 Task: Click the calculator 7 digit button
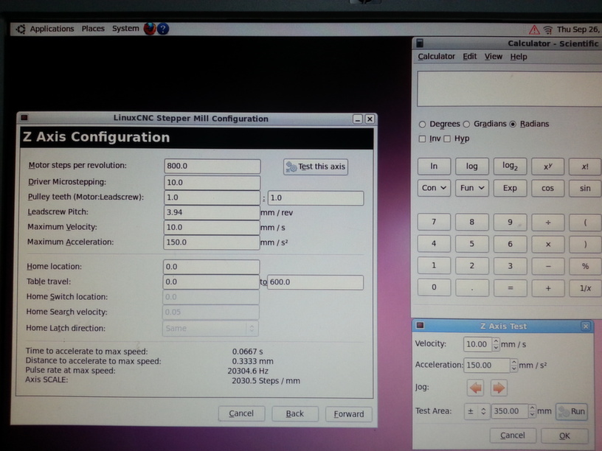[x=434, y=222]
